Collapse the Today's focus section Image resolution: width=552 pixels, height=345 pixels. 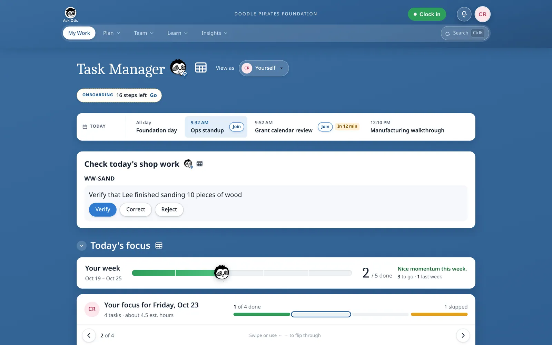pyautogui.click(x=81, y=246)
